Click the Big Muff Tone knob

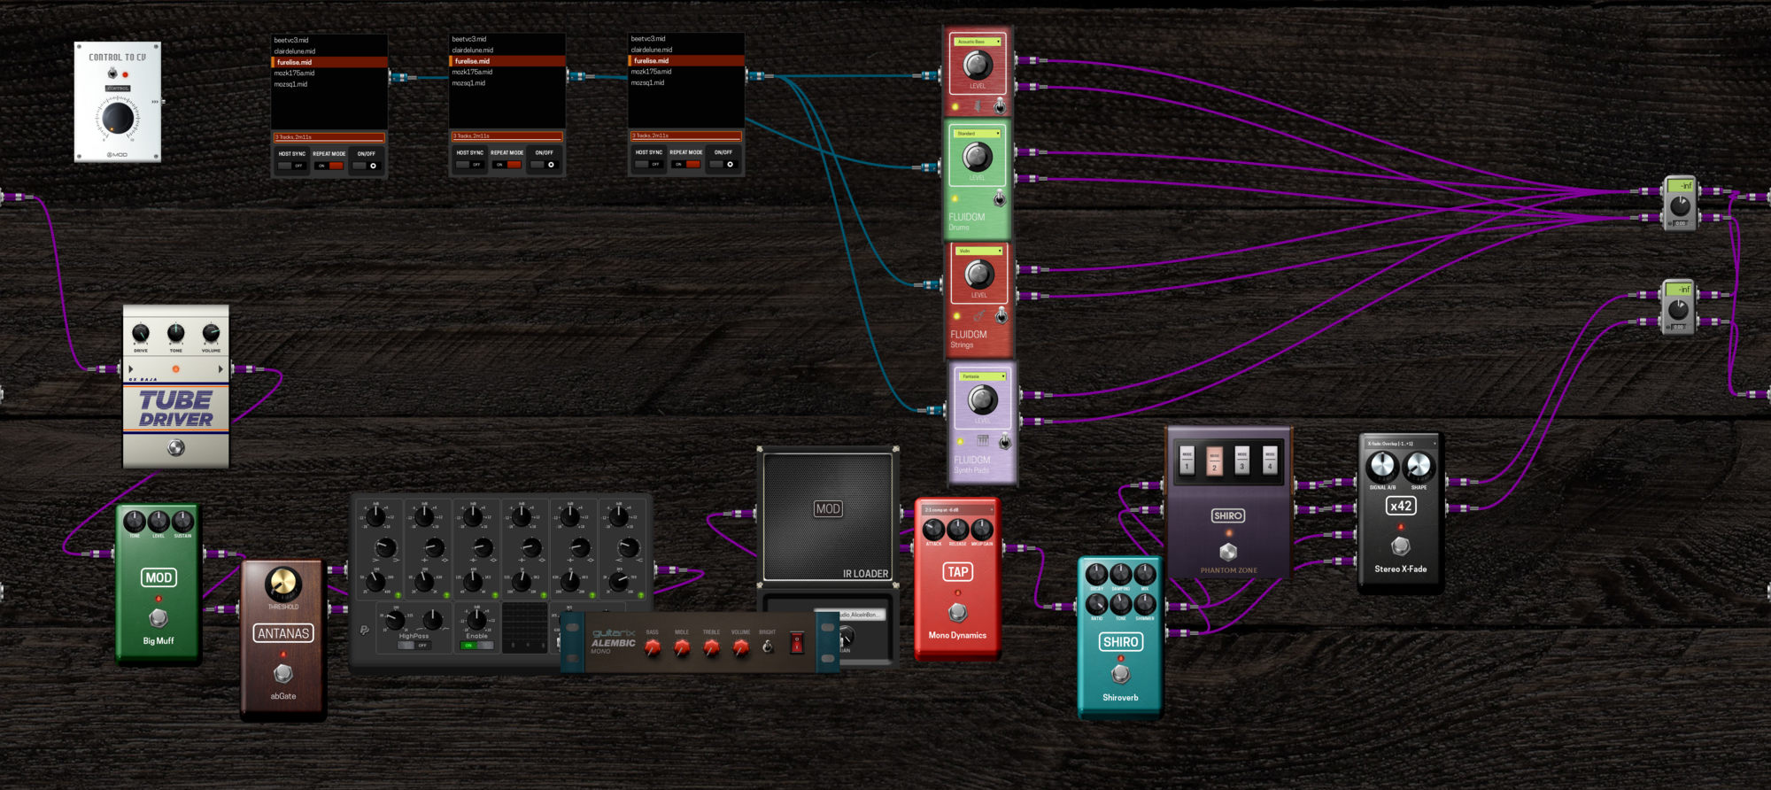click(134, 521)
